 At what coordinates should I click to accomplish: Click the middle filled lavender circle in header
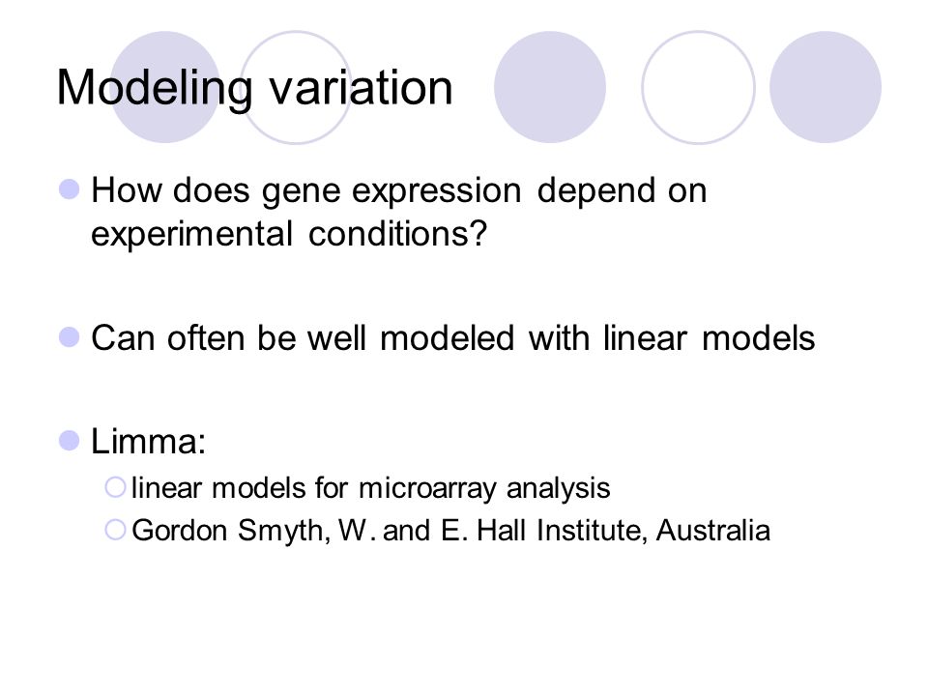(550, 87)
